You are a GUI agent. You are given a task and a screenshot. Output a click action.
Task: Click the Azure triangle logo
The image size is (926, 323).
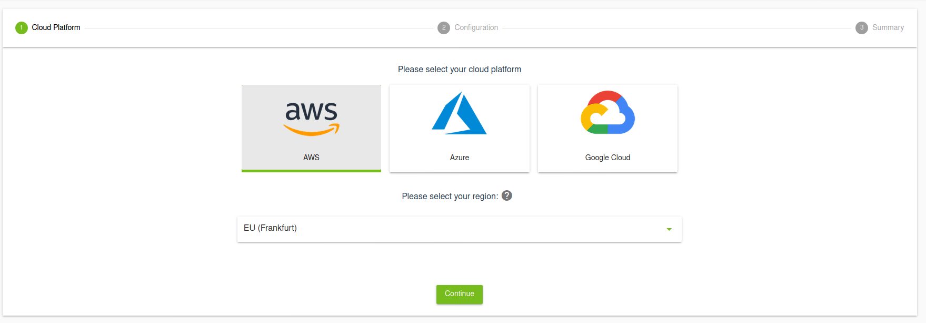point(459,113)
